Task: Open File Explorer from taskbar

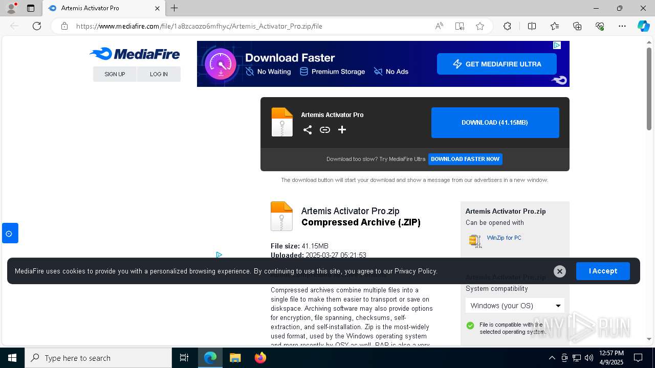Action: 235,358
